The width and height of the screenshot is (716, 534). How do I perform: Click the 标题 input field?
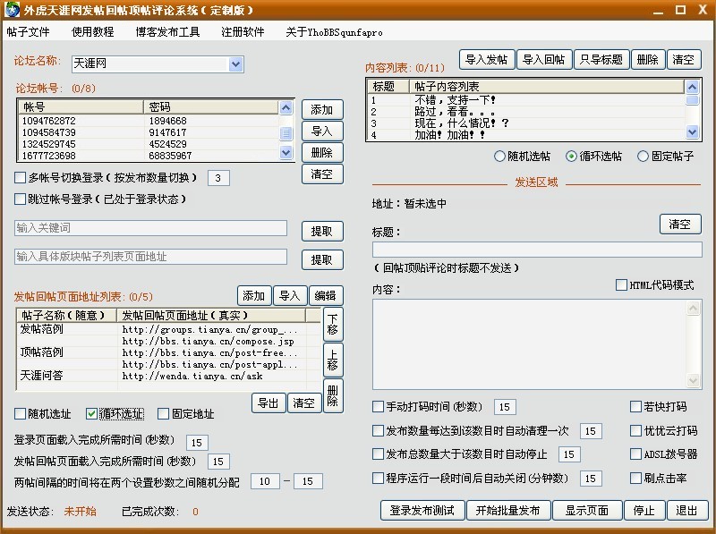pyautogui.click(x=537, y=250)
